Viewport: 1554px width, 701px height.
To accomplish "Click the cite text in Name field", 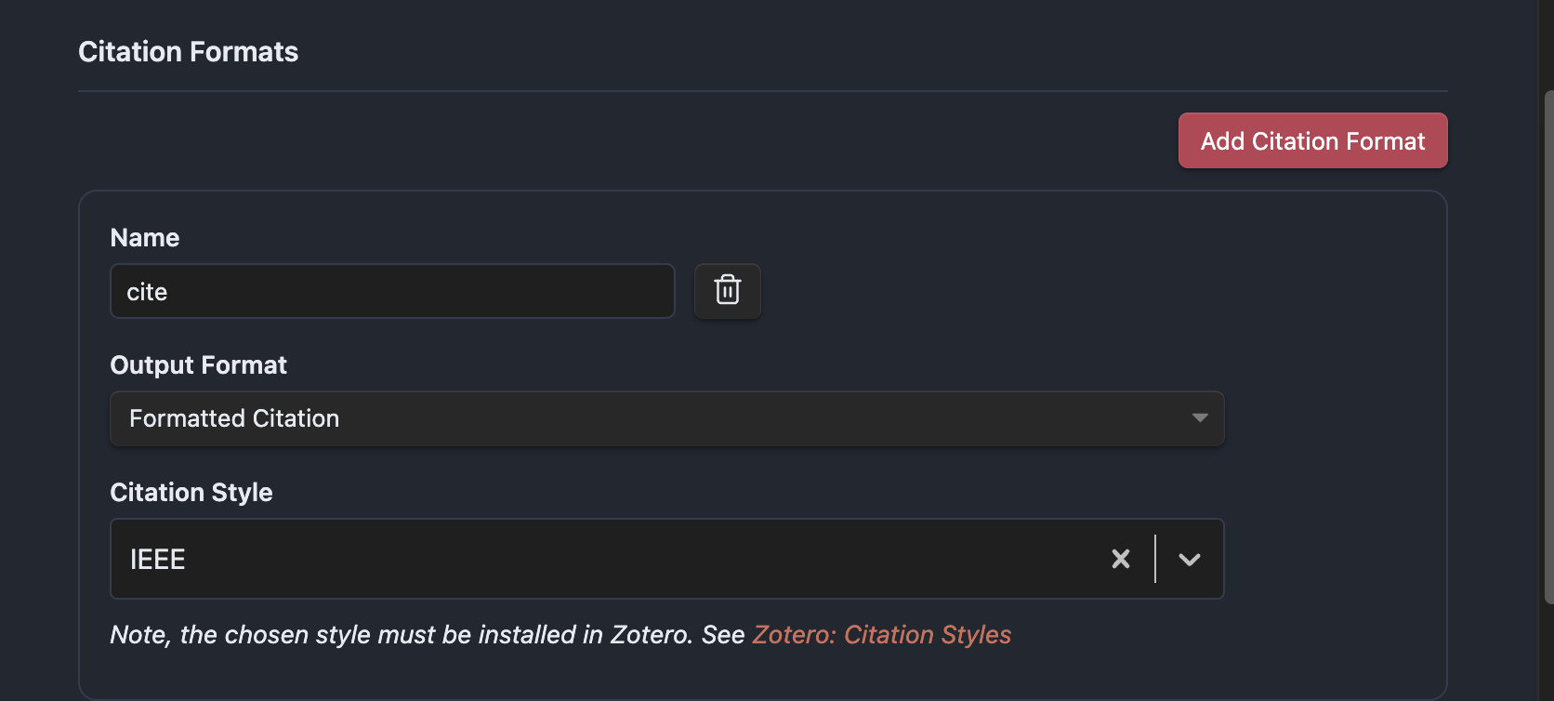I will click(147, 292).
